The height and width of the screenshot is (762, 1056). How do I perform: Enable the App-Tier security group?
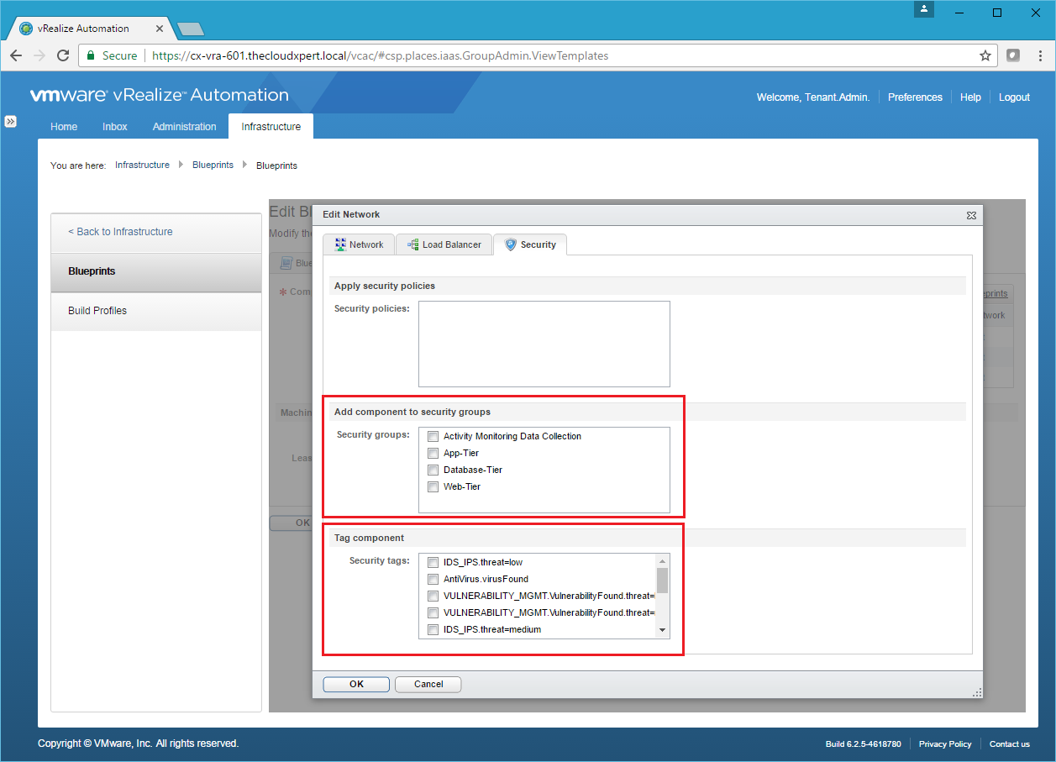[433, 454]
